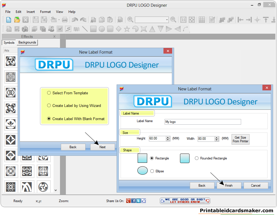The width and height of the screenshot is (277, 215).
Task: Click the Finish button
Action: point(229,186)
